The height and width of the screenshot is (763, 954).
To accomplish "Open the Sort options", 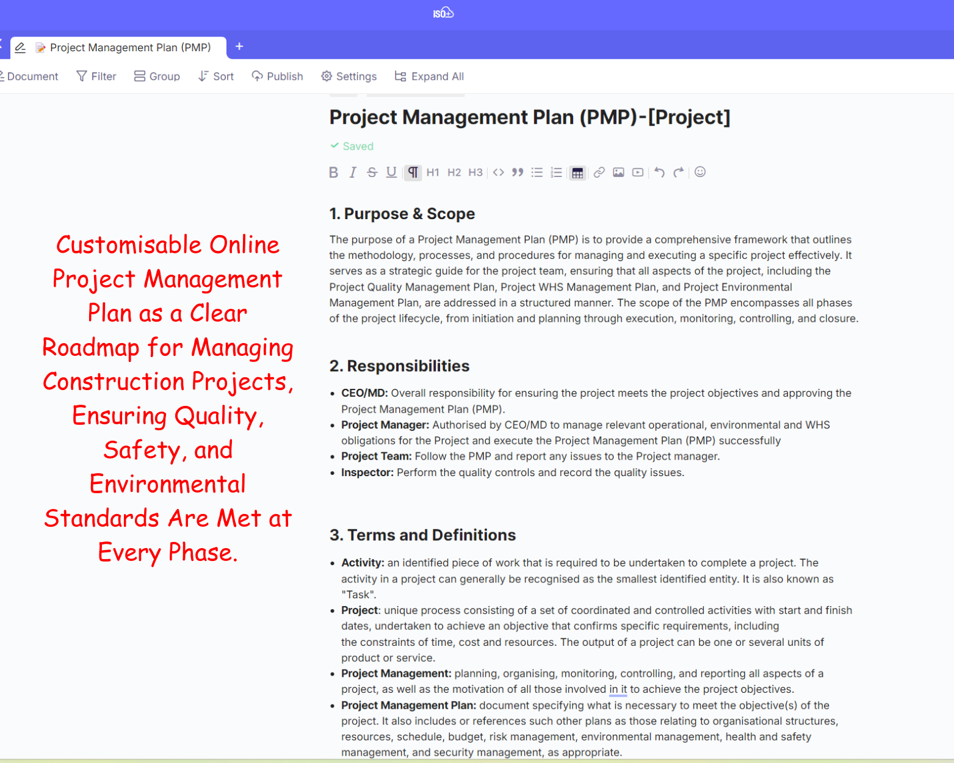I will (216, 76).
